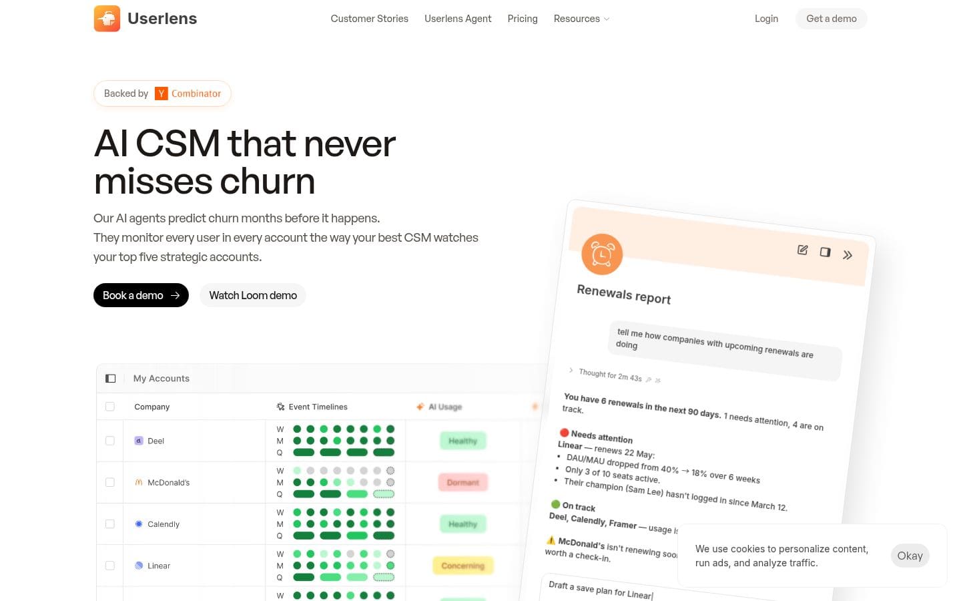This screenshot has height=601, width=961.
Task: Click the Event Timelines column header
Action: pos(318,407)
